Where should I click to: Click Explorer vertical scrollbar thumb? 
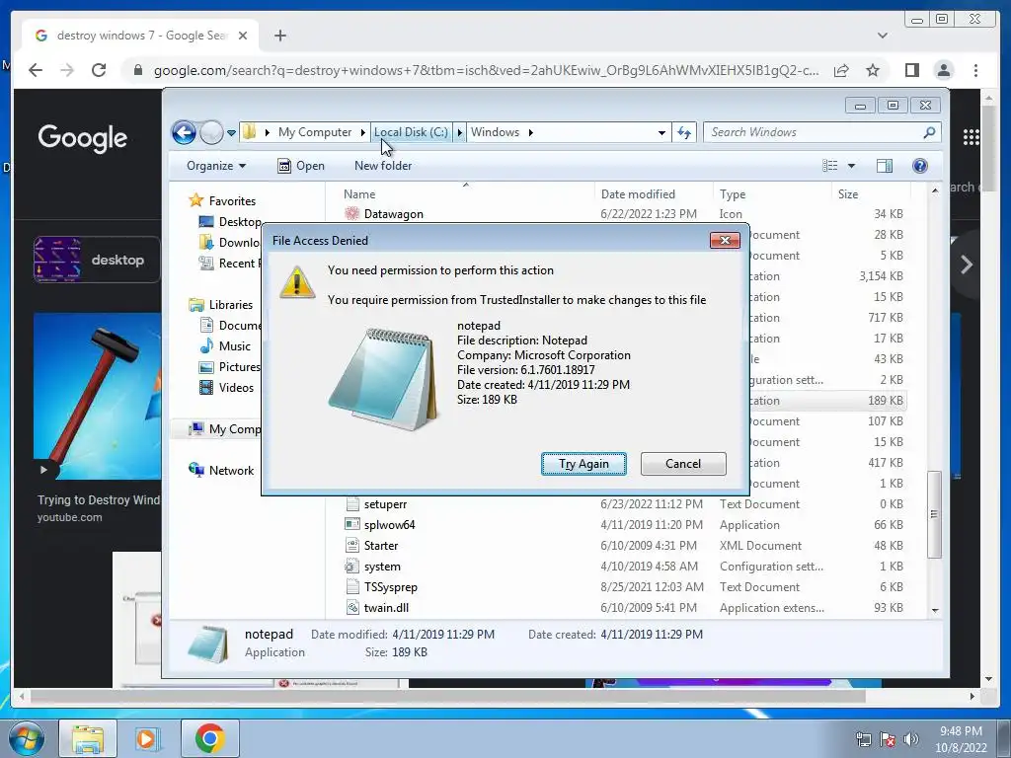click(x=934, y=513)
